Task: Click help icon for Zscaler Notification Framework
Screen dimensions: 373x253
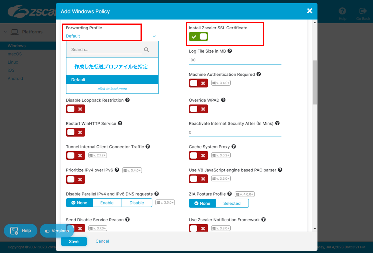Action: [263, 219]
